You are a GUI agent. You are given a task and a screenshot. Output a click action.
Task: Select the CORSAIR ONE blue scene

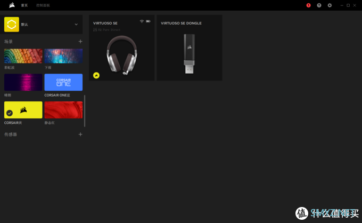coord(63,82)
